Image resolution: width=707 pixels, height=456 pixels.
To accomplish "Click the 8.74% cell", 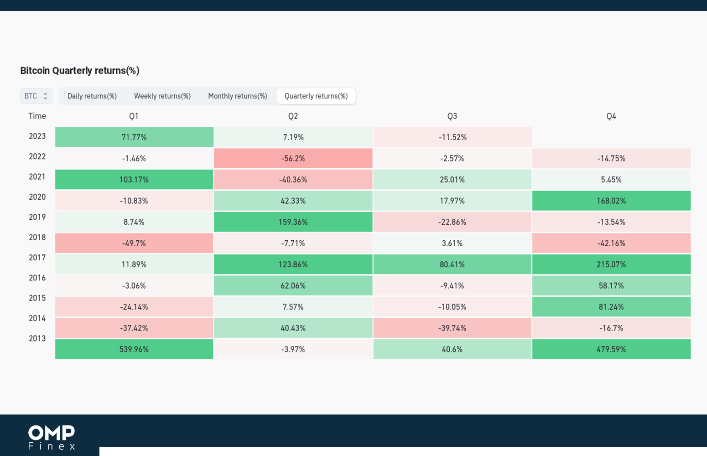I will pos(134,222).
